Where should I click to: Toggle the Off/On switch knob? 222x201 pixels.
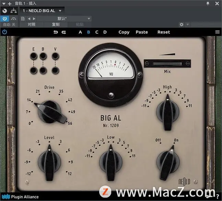tap(168, 162)
